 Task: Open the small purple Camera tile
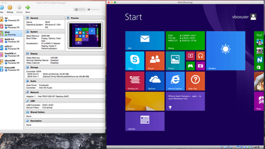pos(200,66)
